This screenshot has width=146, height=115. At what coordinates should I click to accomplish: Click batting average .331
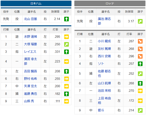(x=57, y=52)
